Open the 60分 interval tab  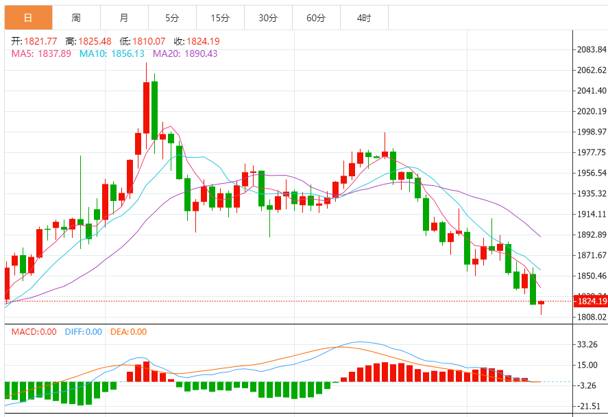point(316,18)
